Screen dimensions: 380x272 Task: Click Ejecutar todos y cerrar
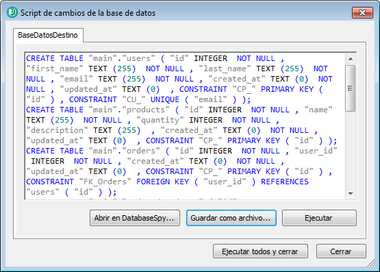[x=260, y=251]
